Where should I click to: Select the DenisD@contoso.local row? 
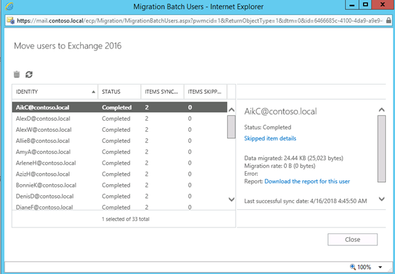119,196
